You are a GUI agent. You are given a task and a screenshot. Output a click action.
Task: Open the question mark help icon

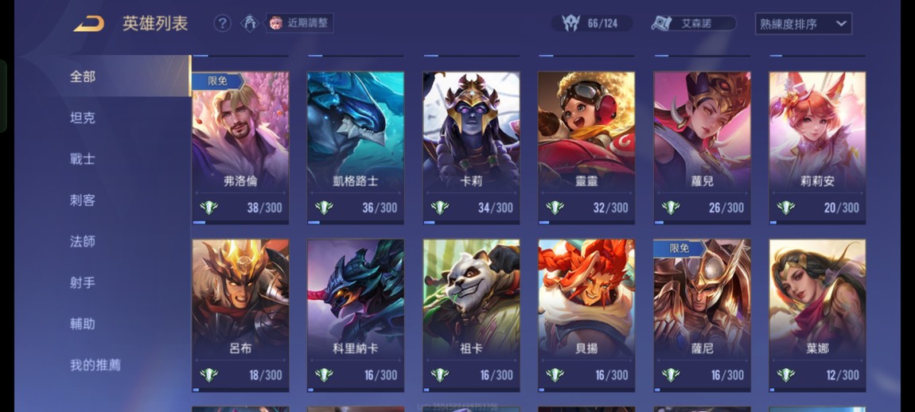tap(222, 23)
